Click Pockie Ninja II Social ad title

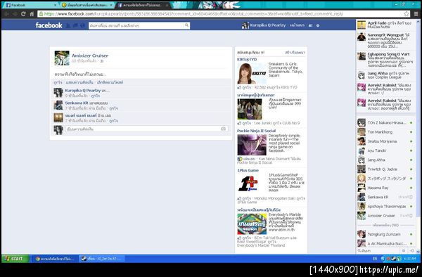(x=256, y=131)
